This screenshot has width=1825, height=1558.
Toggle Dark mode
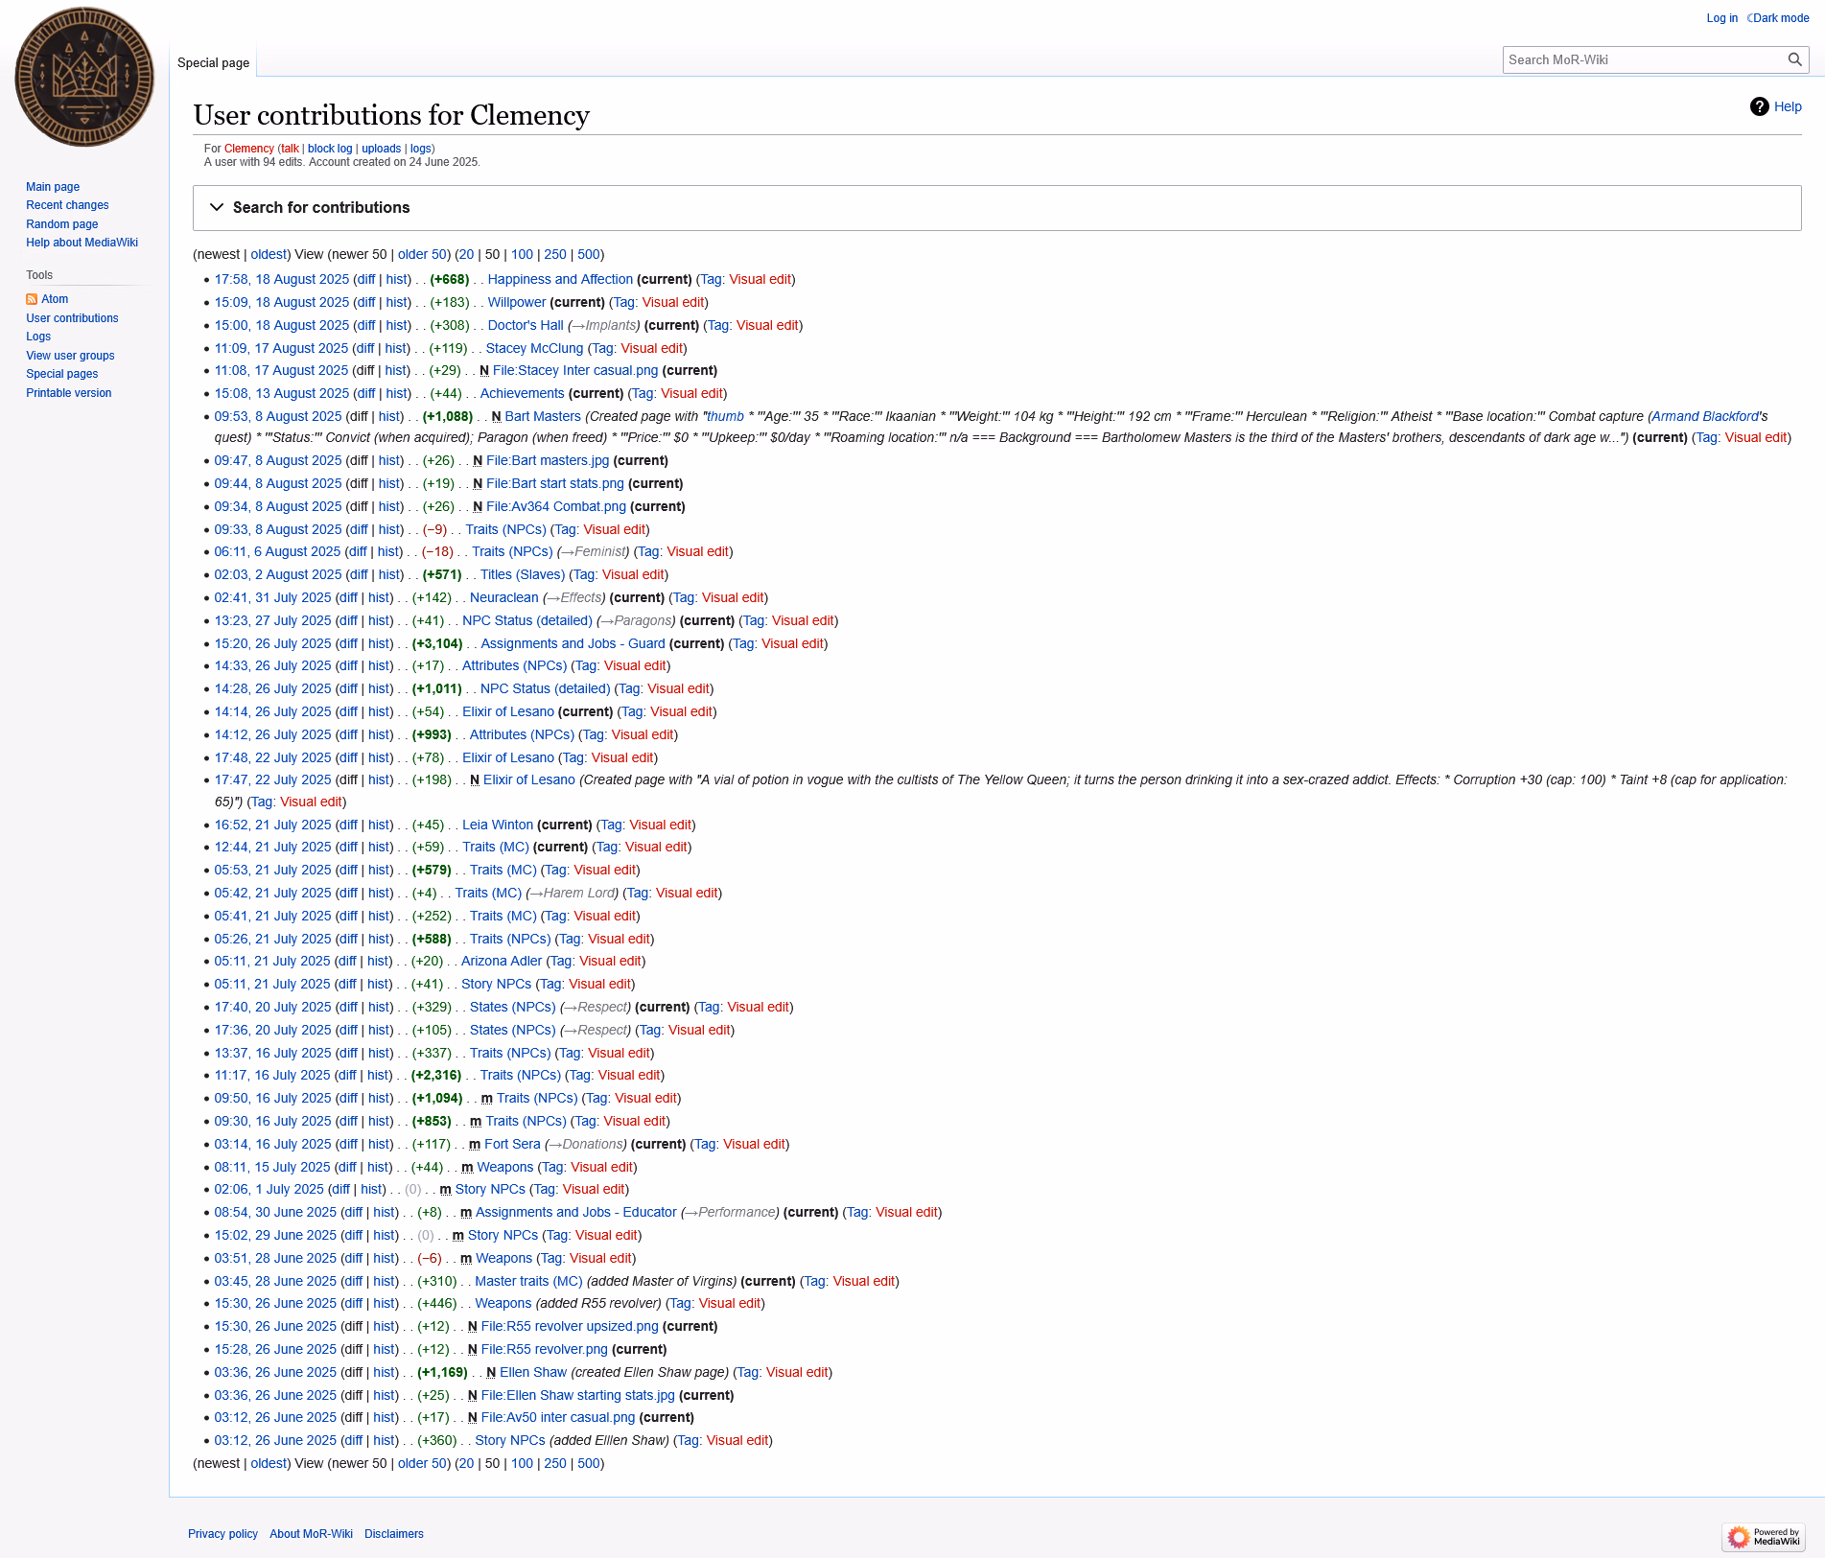point(1778,18)
